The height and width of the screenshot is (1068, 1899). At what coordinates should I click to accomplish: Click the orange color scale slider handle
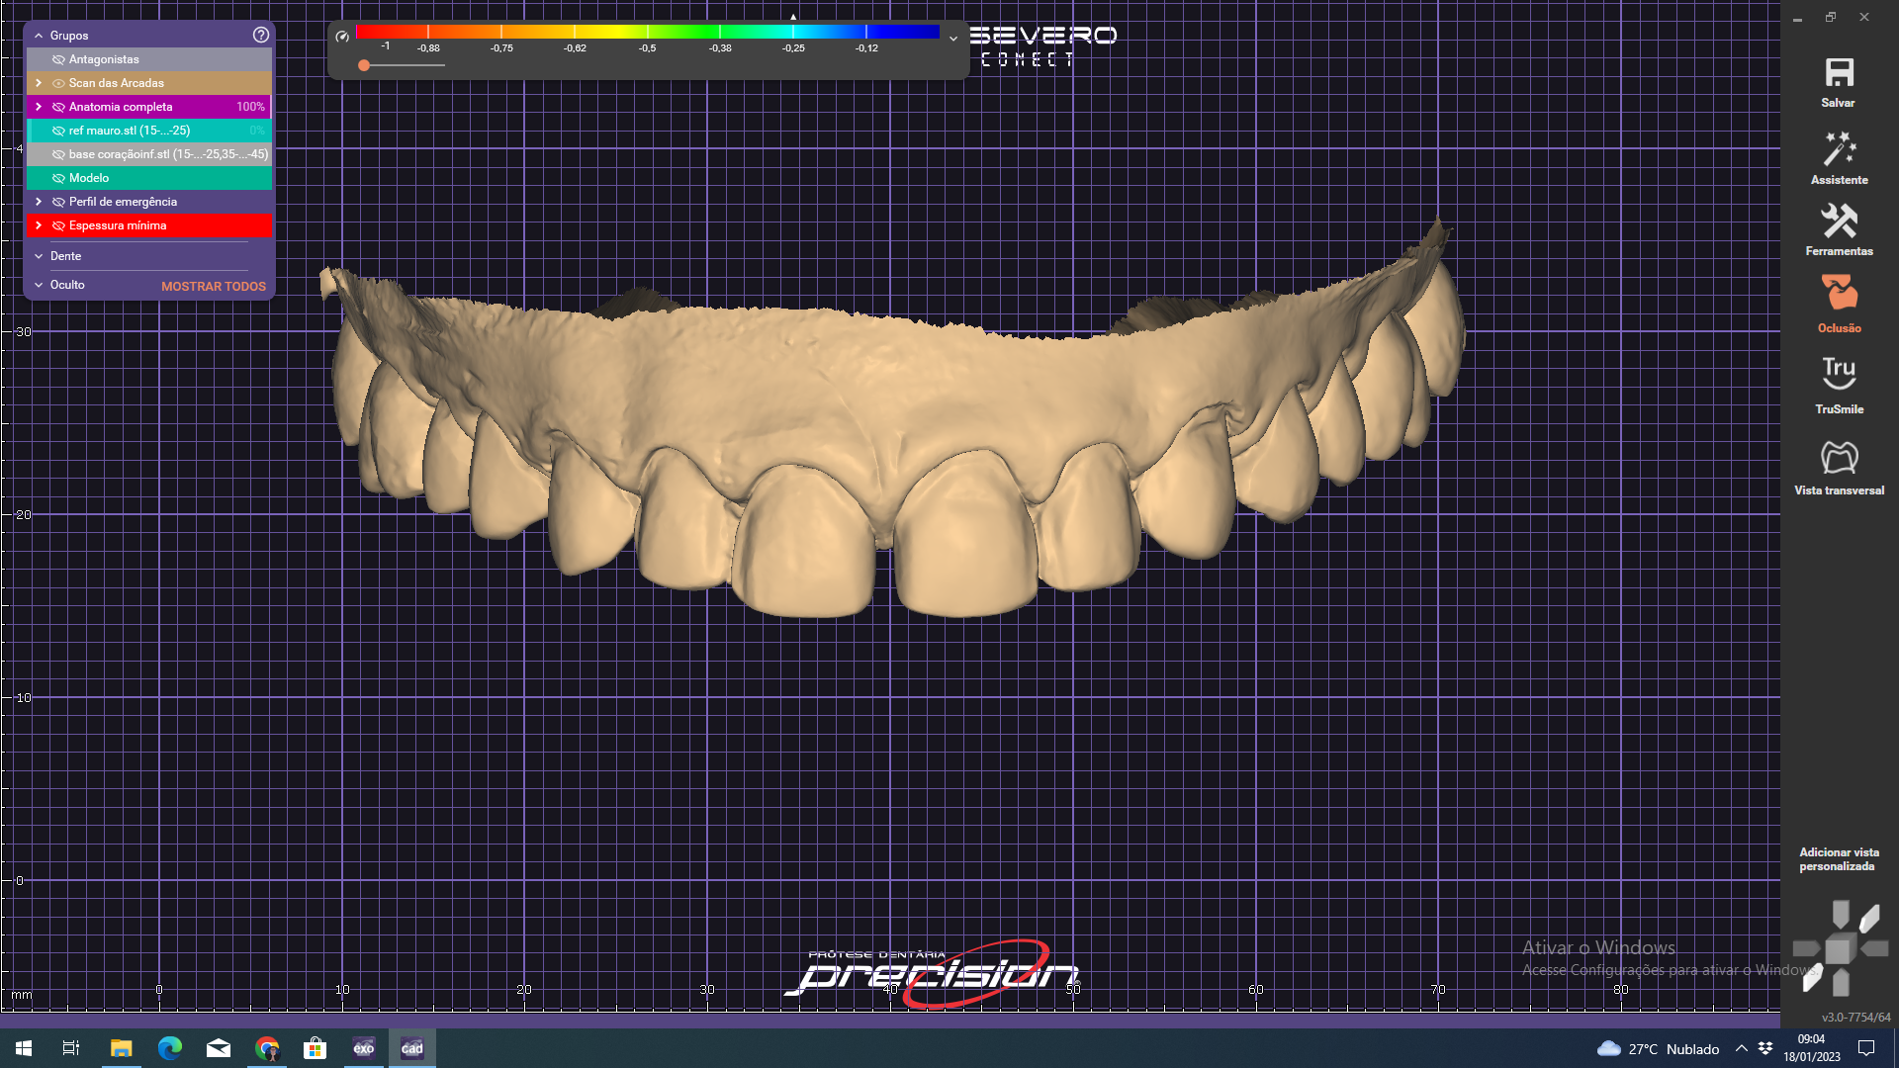364,65
